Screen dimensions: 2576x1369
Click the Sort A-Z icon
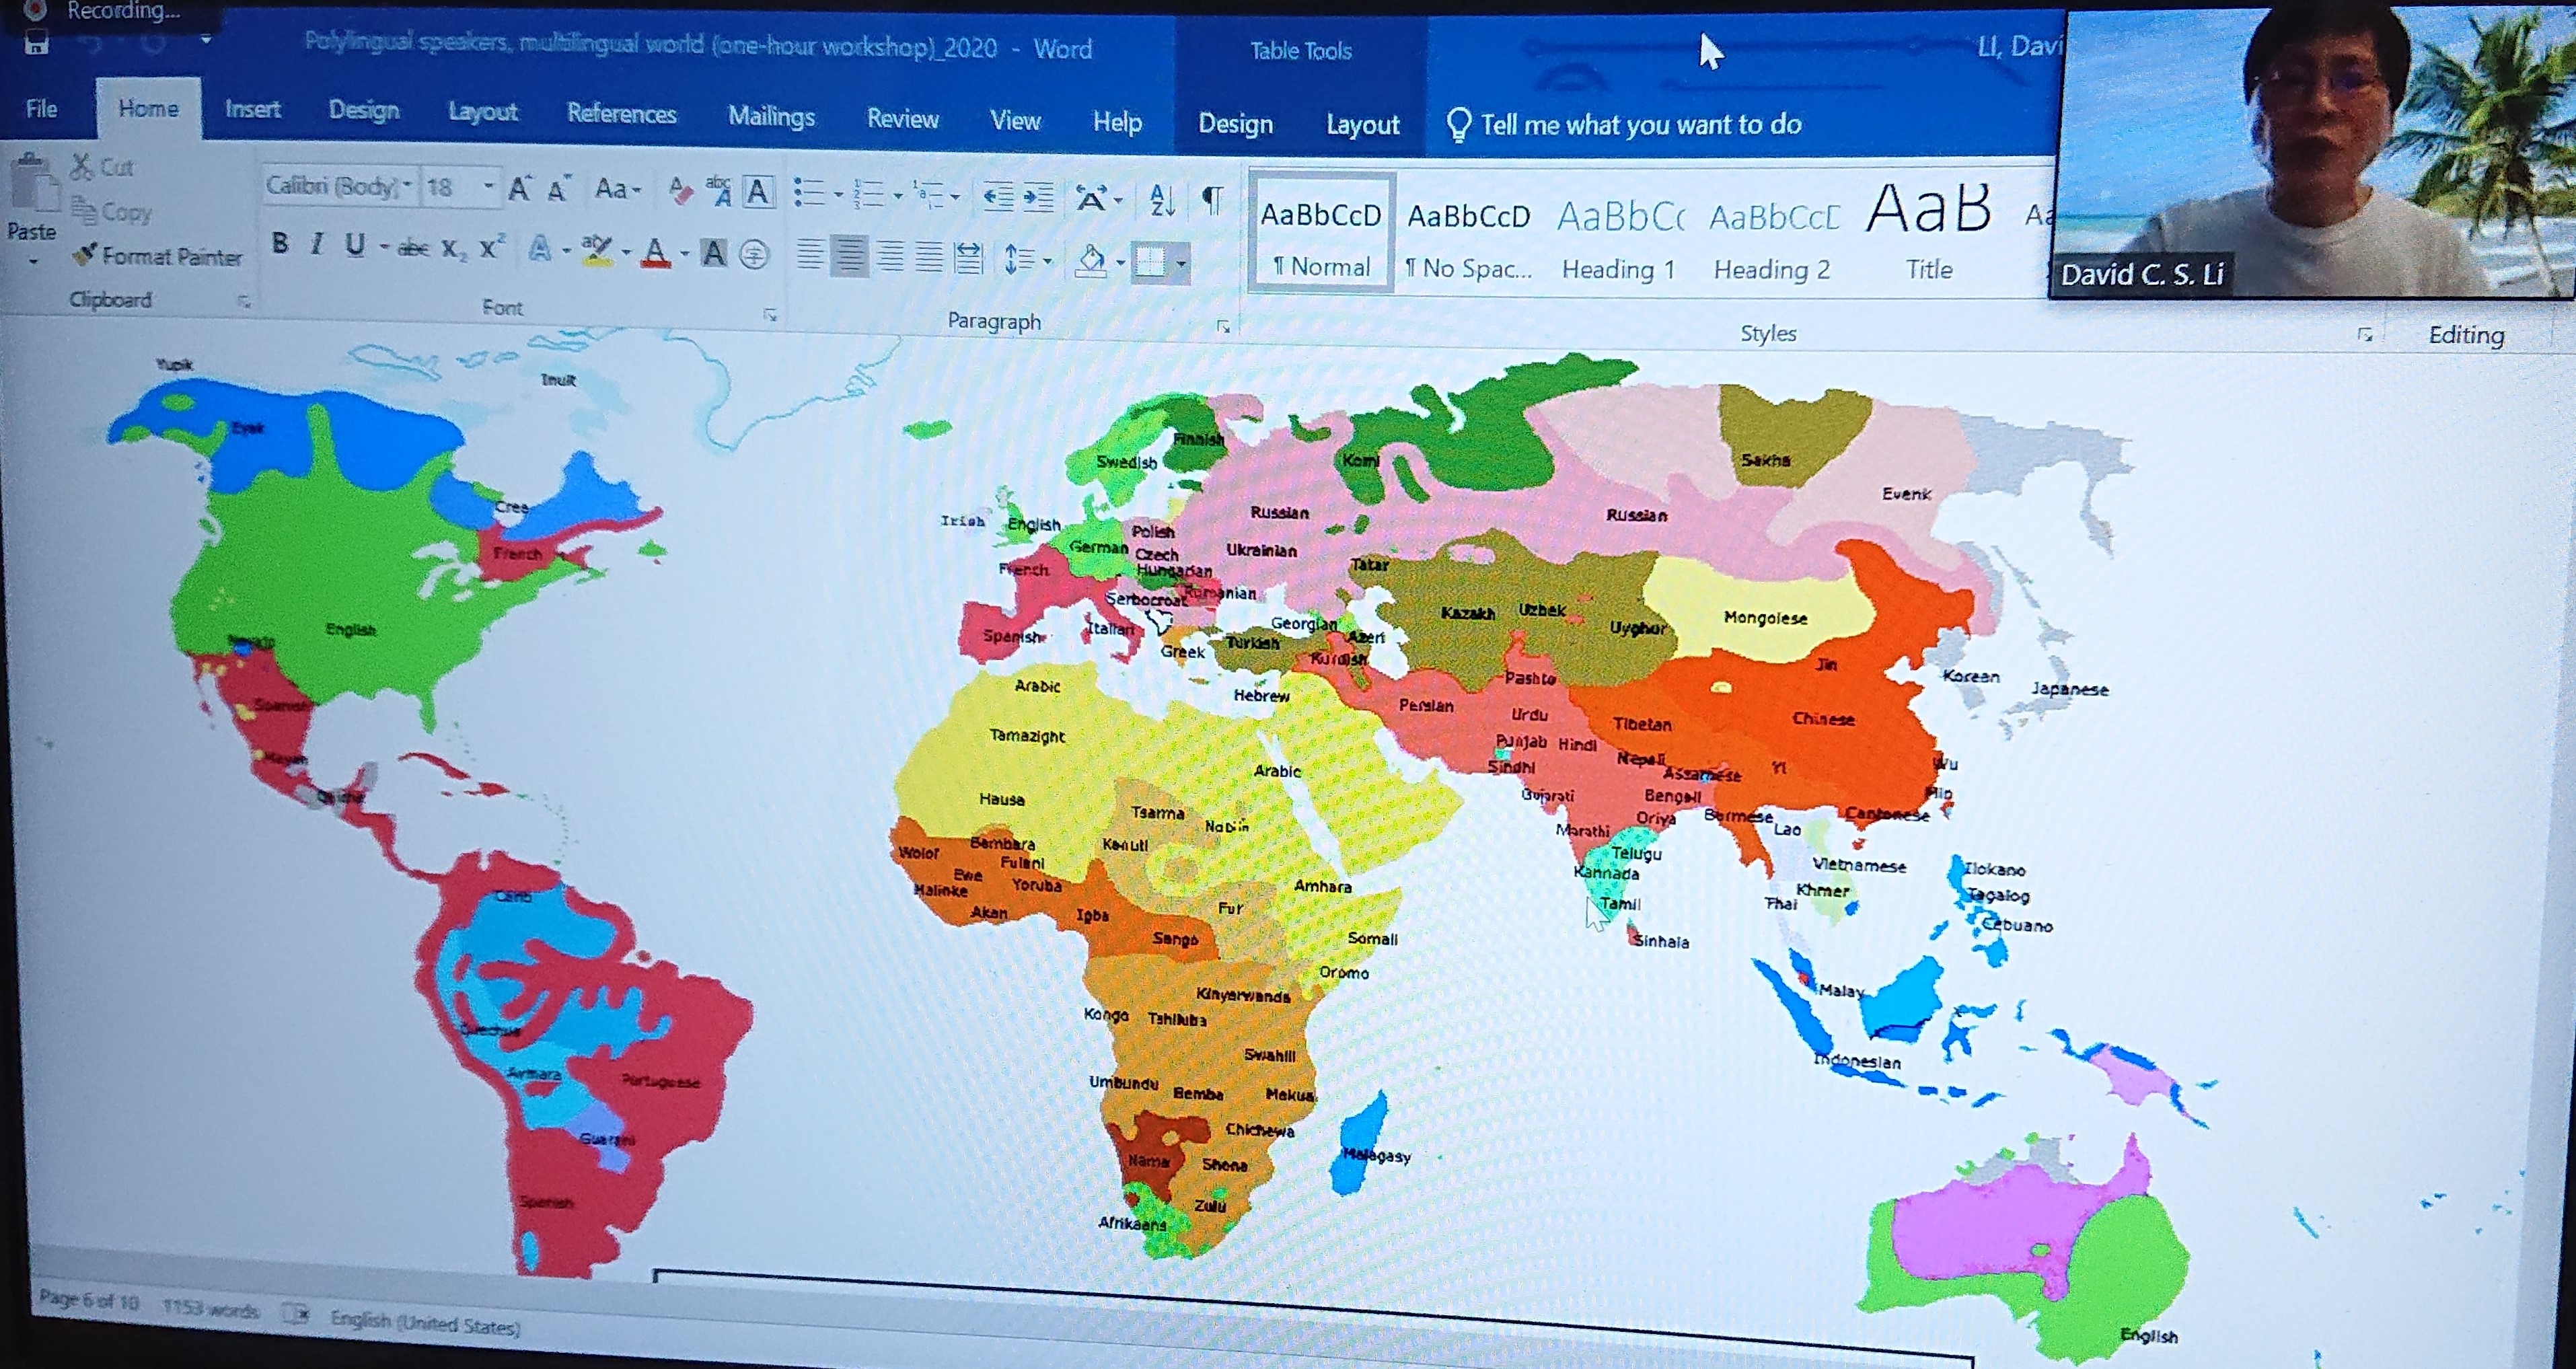(1161, 200)
